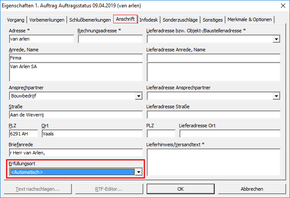The height and width of the screenshot is (198, 290).
Task: Select the Schlußbemerkungen tab
Action: [x=89, y=20]
